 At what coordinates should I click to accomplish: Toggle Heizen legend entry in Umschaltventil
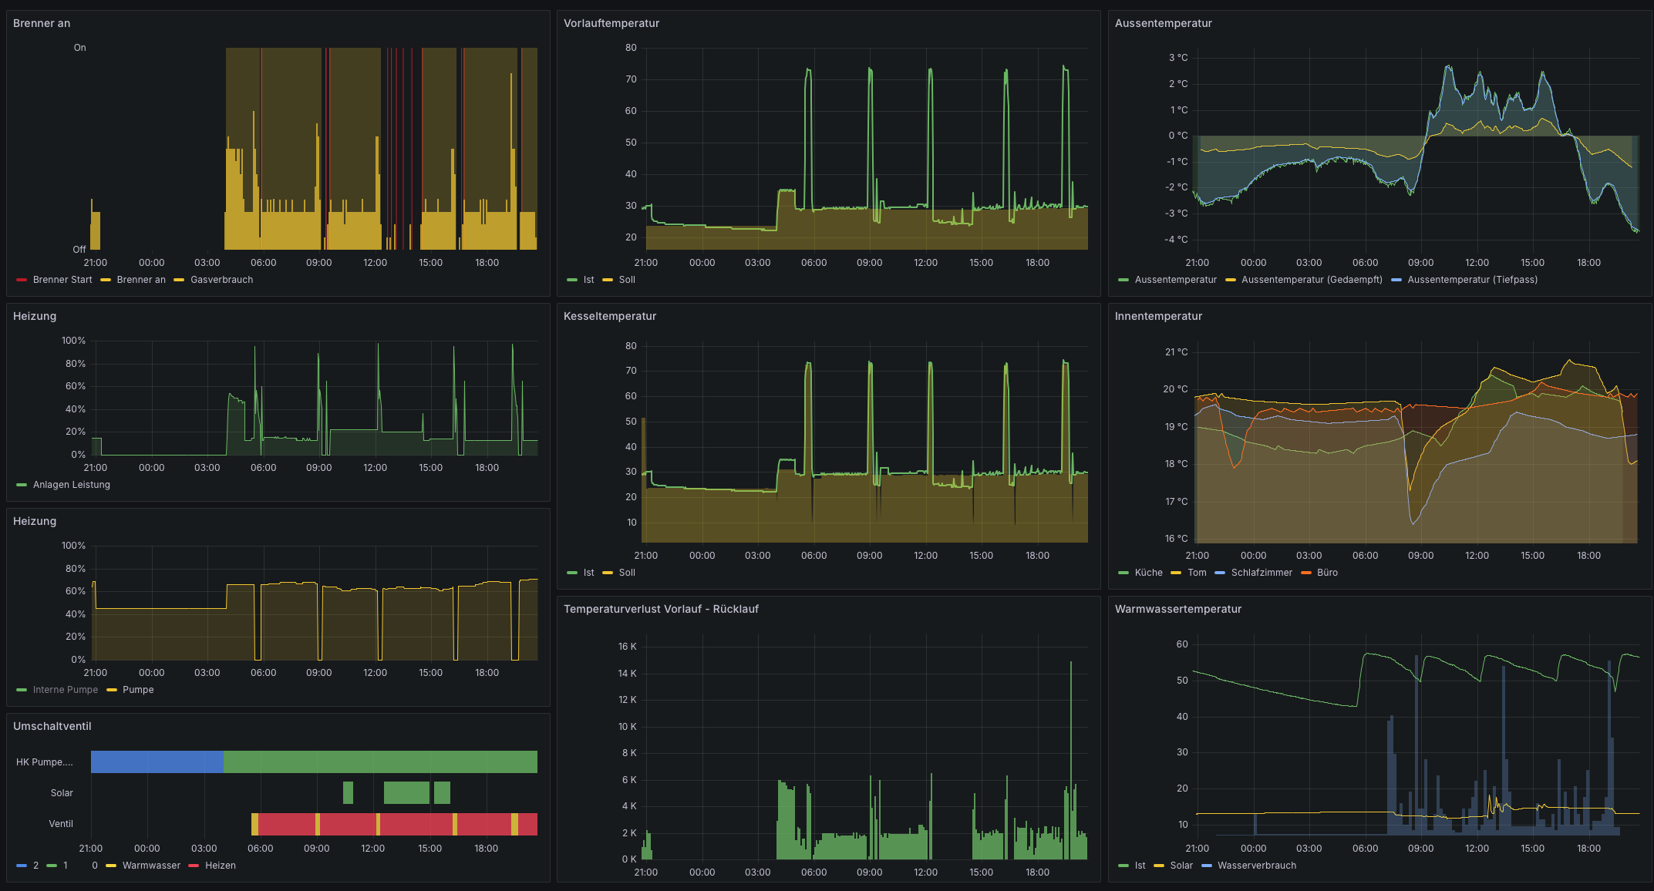pos(221,866)
